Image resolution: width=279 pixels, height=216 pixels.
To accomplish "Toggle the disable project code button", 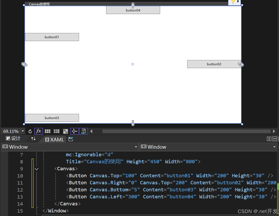I will [83, 131].
